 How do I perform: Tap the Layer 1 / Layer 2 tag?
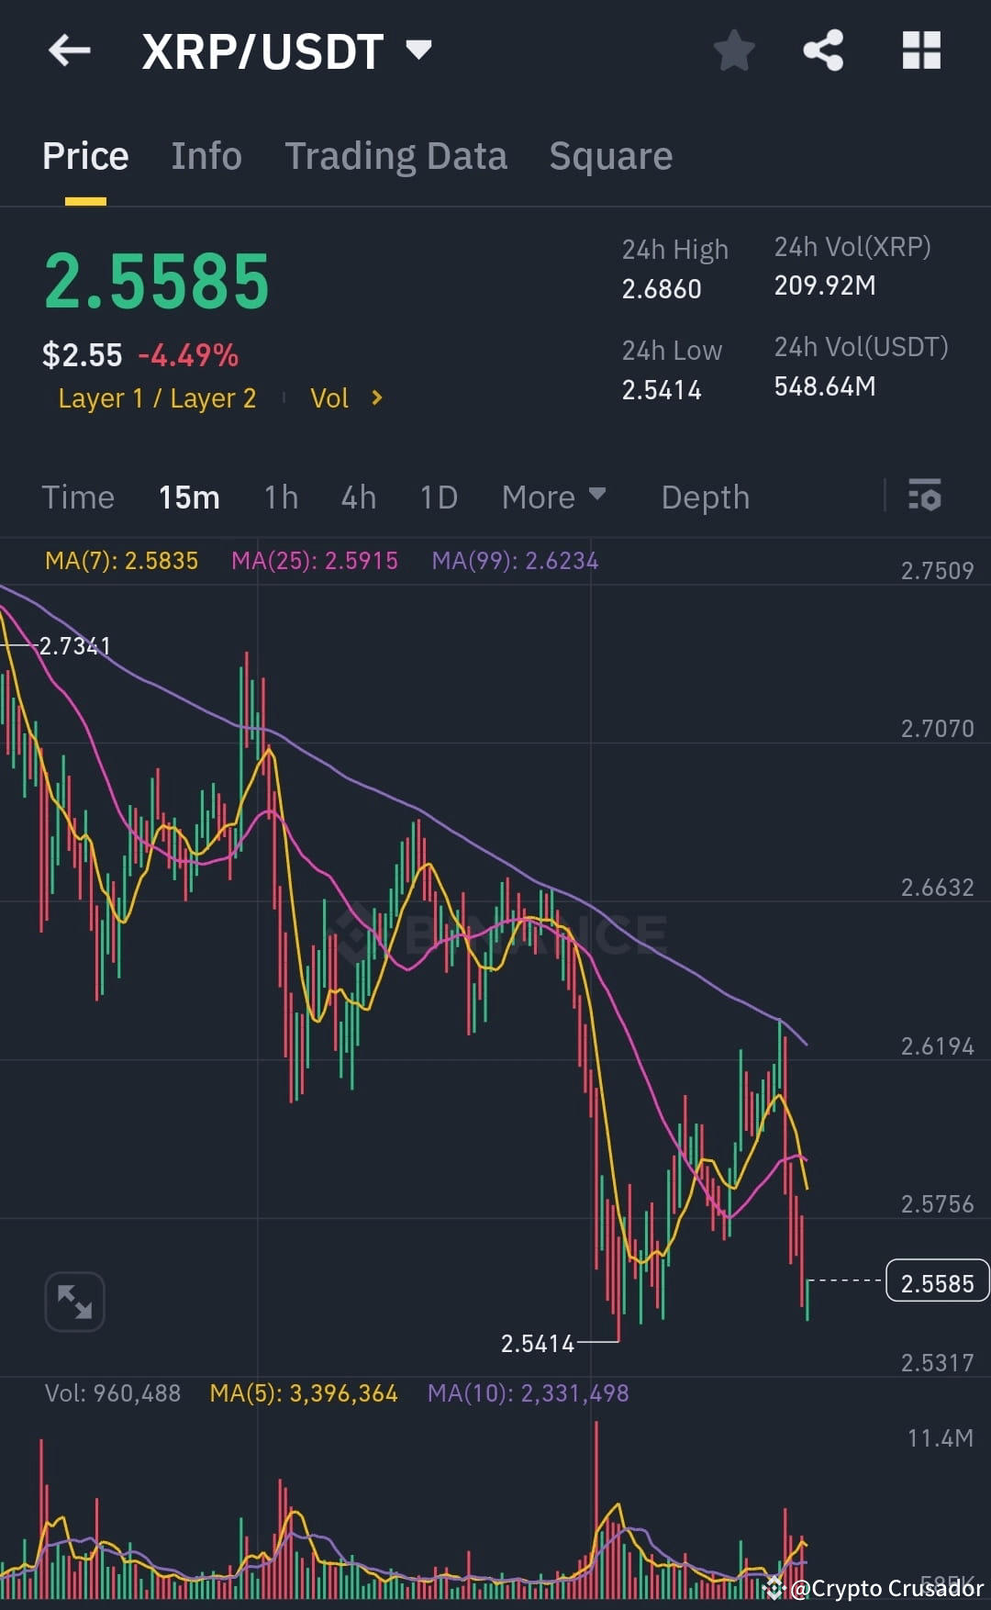tap(156, 397)
